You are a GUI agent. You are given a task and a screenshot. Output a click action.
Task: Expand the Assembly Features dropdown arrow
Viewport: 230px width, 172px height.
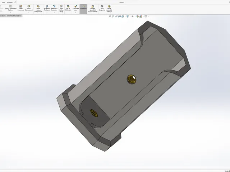coord(47,13)
